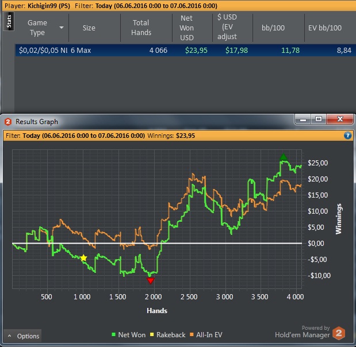Click the Today filter text in top bar
This screenshot has width=356, height=347.
point(156,6)
